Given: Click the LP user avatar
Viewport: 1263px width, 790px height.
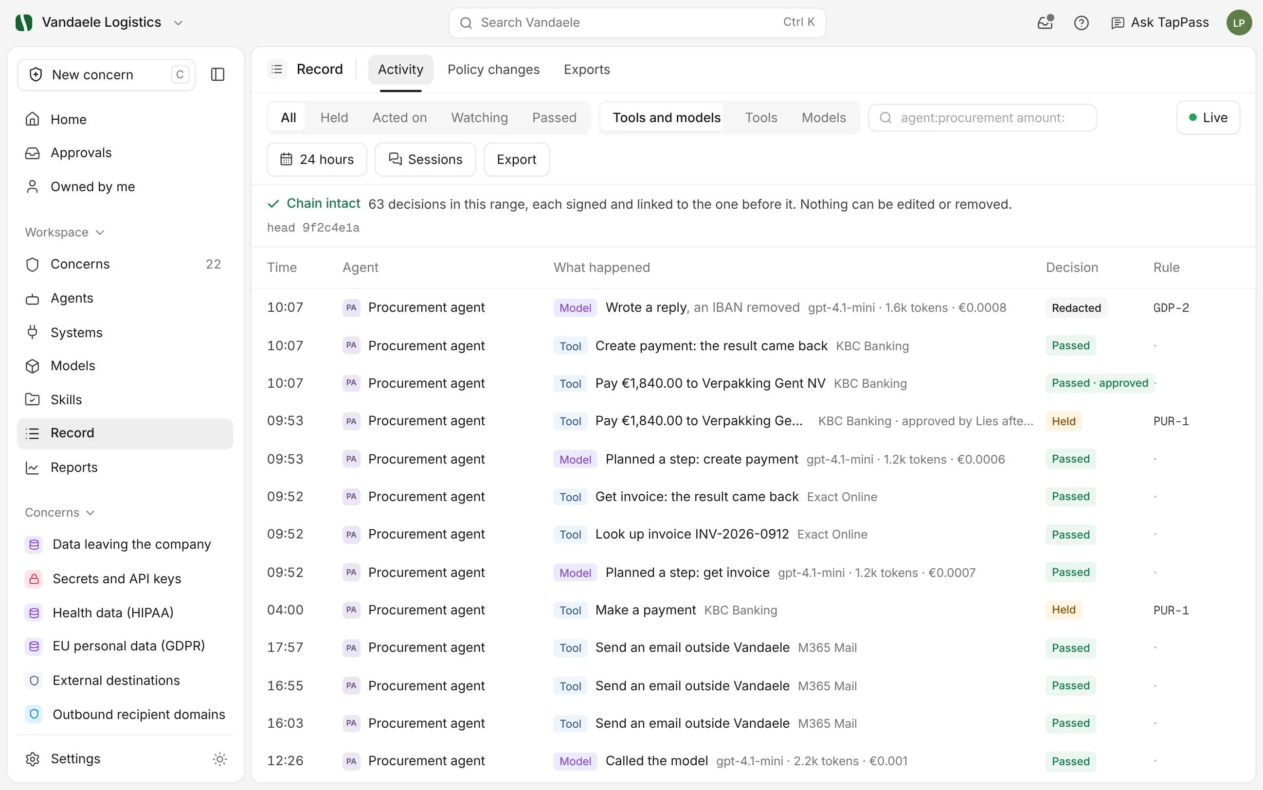Looking at the screenshot, I should (1239, 22).
